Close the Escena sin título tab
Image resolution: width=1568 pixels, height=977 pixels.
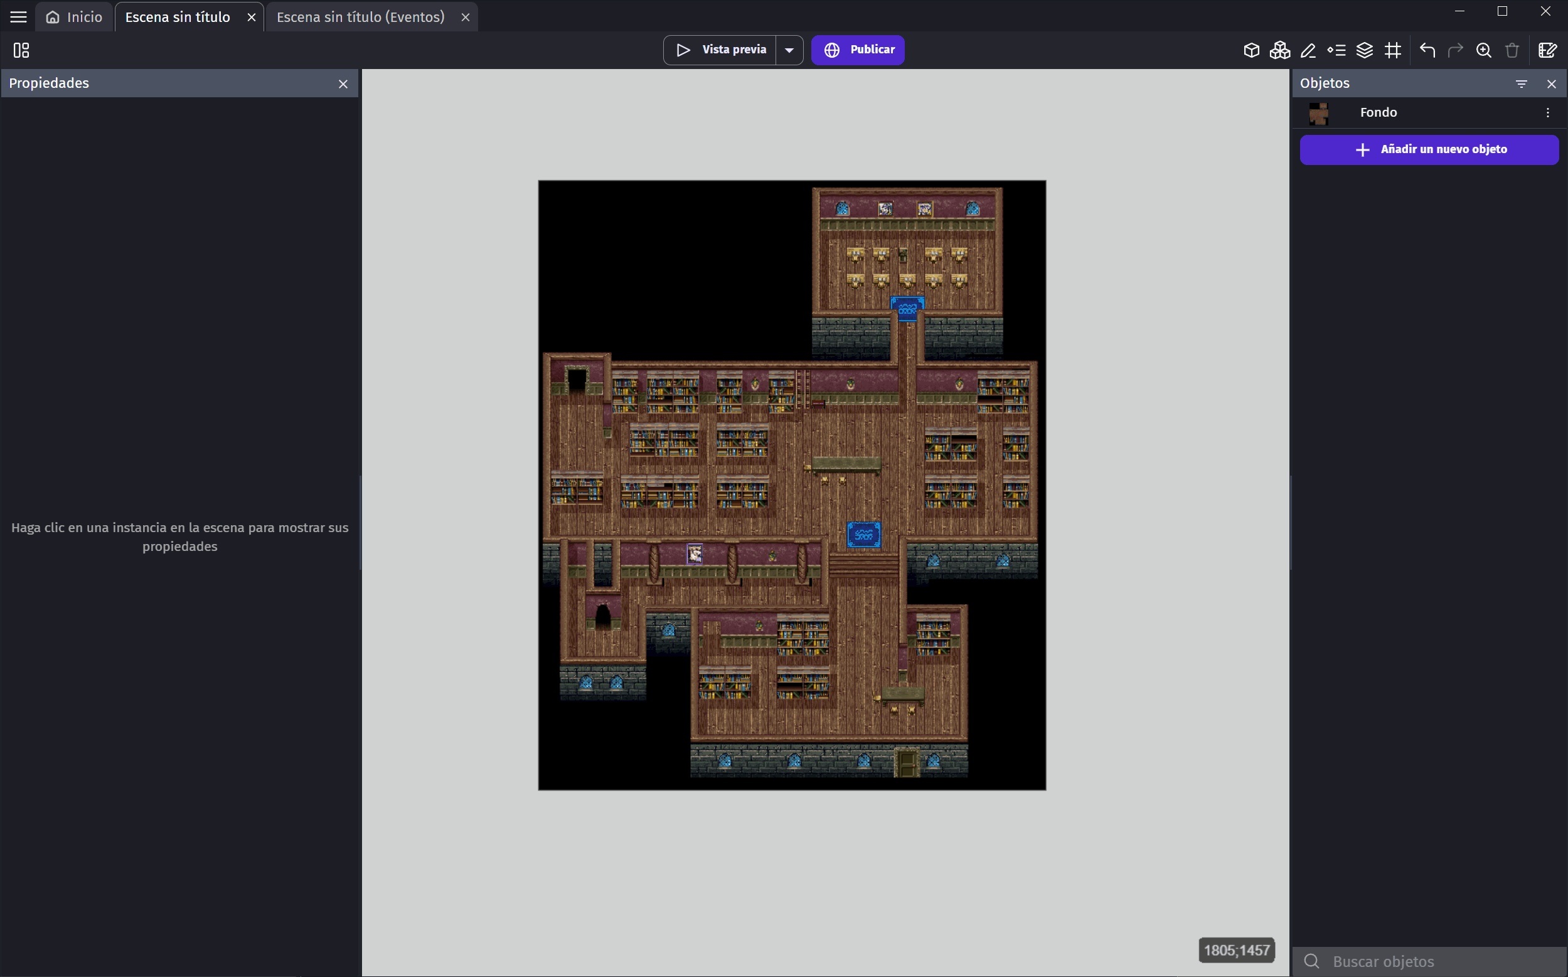[x=252, y=18]
